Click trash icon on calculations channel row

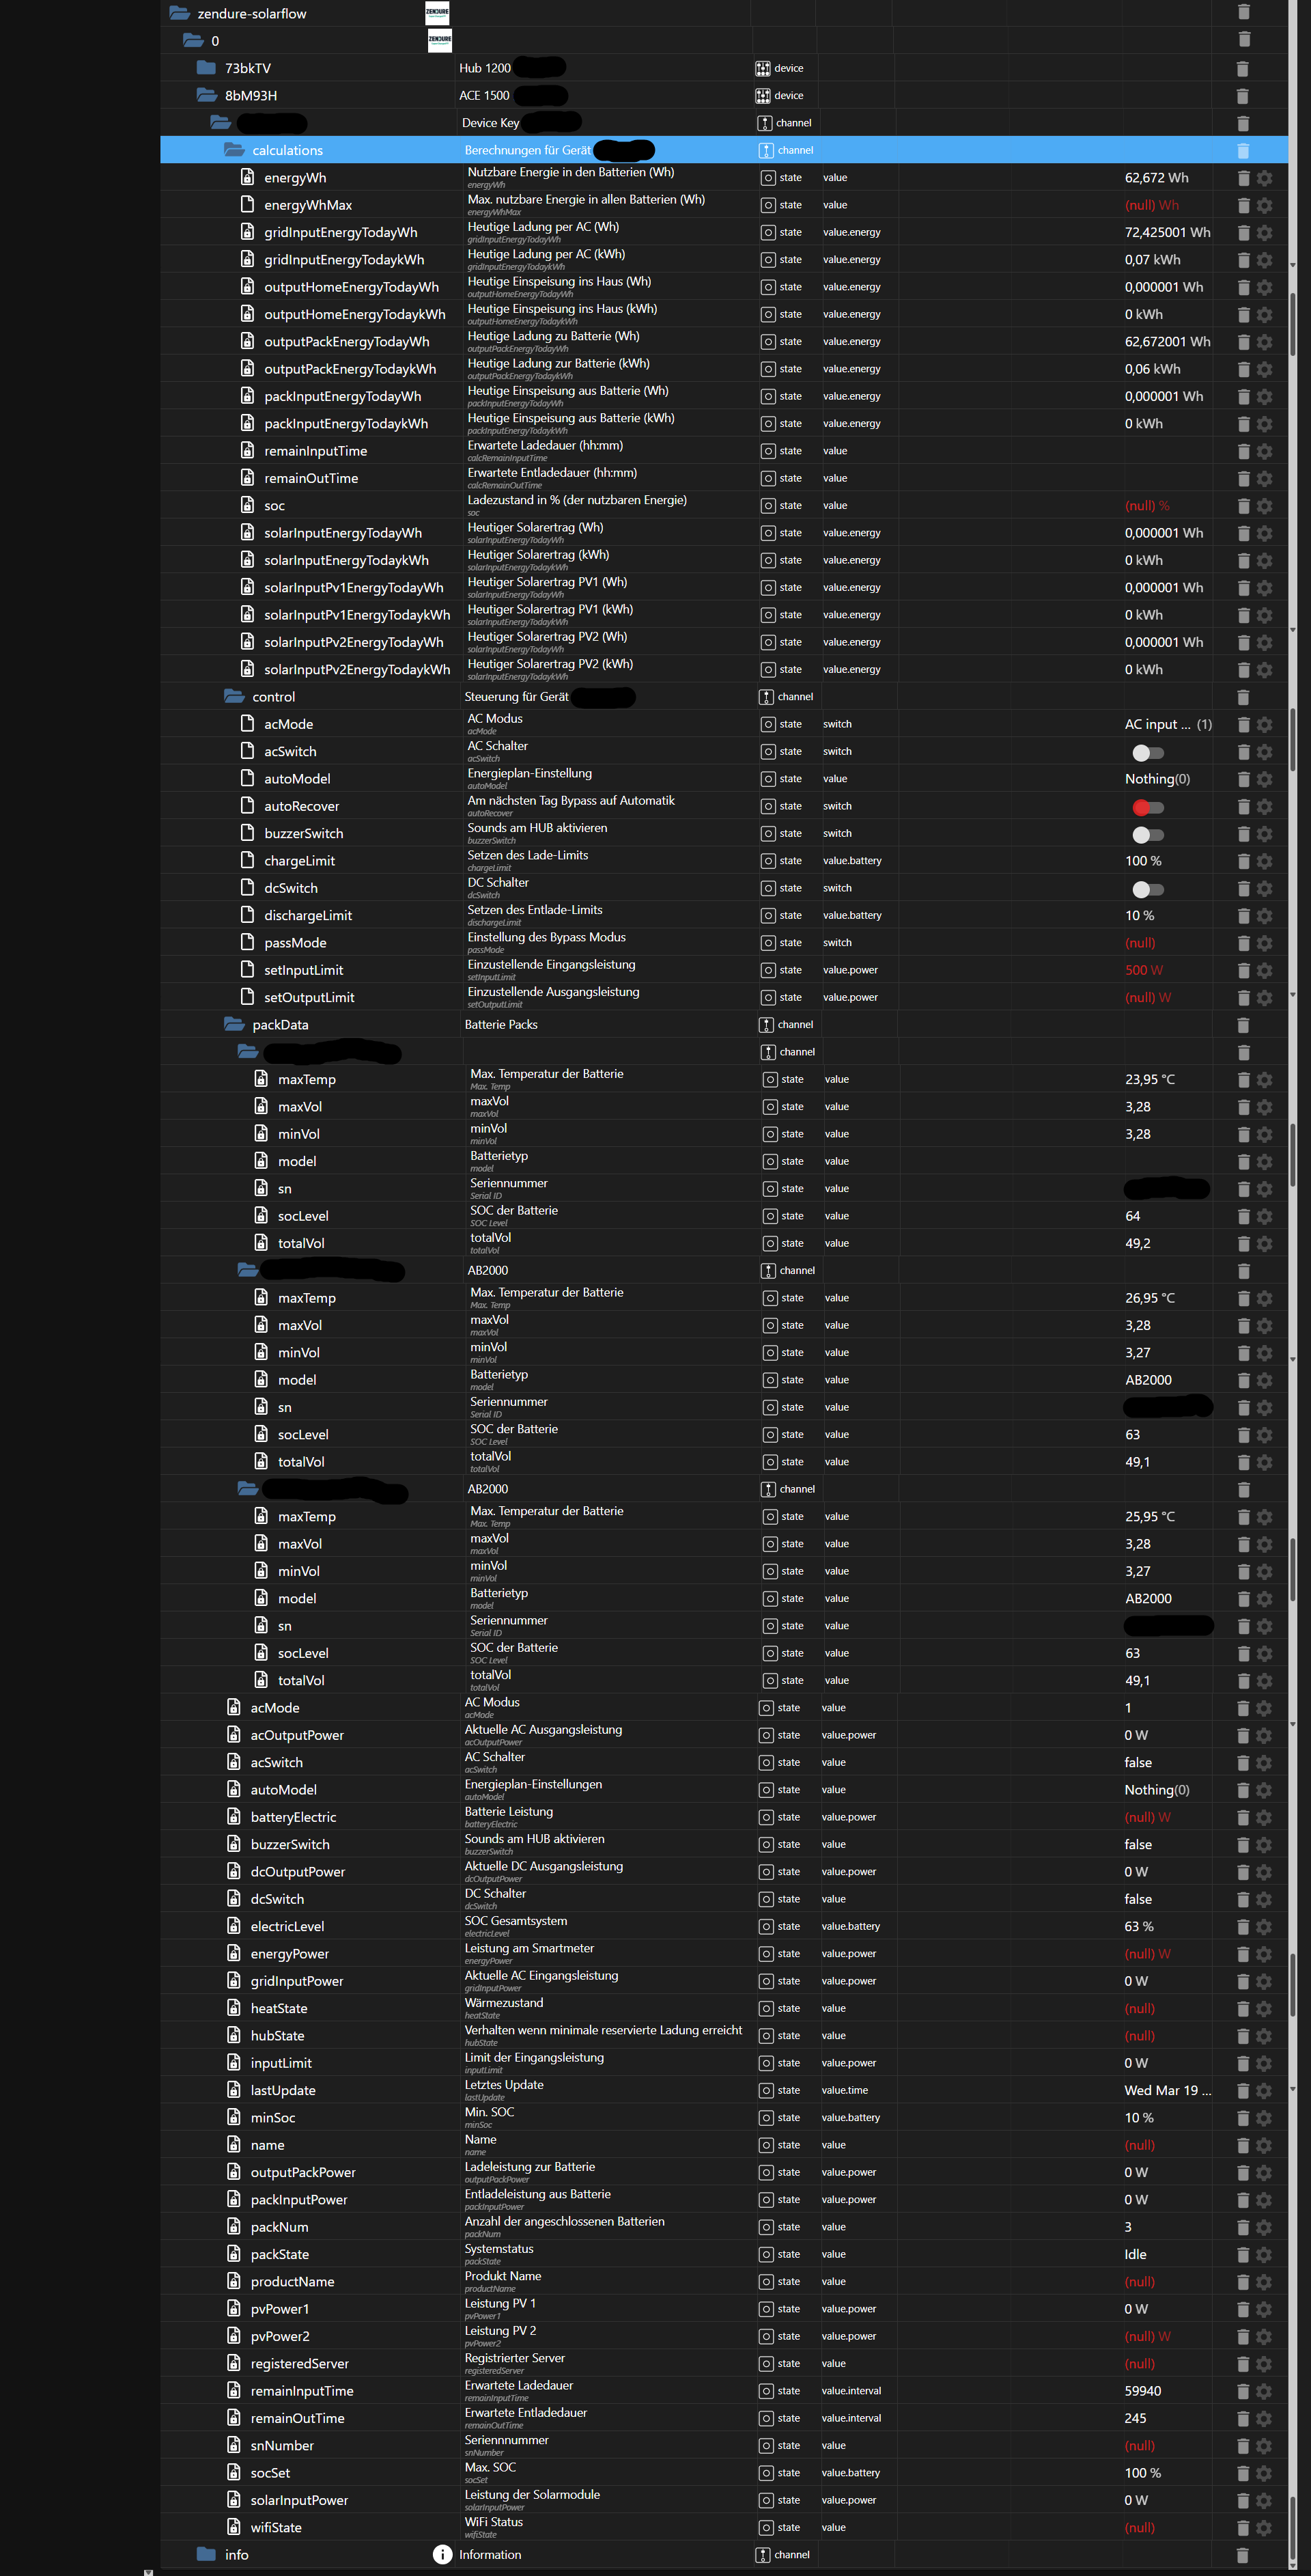click(1243, 150)
